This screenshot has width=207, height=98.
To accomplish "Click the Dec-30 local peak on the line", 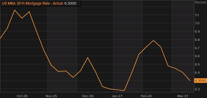I will point(88,58).
